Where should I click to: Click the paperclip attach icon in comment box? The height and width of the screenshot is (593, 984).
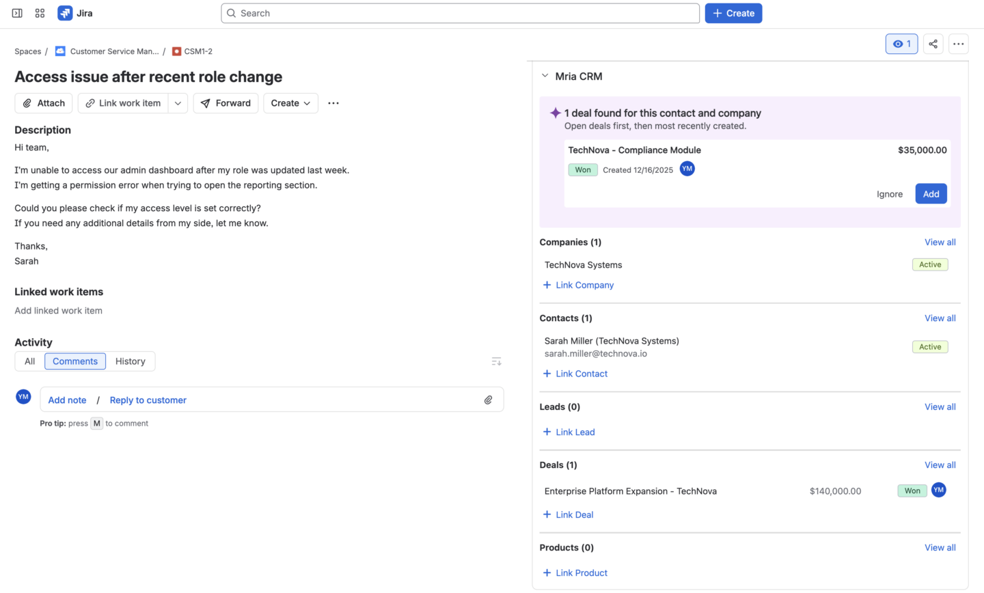click(x=488, y=400)
